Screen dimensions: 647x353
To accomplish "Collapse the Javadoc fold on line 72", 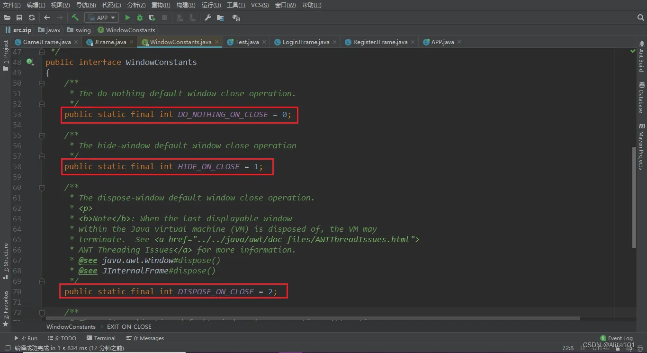I will (42, 312).
